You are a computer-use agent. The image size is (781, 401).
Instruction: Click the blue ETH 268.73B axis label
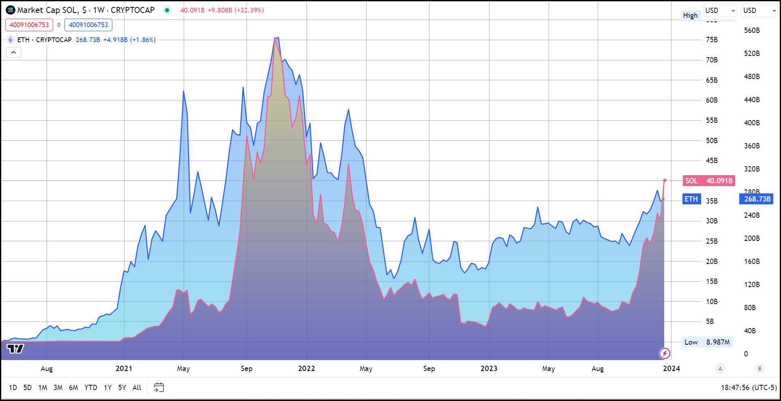point(757,199)
